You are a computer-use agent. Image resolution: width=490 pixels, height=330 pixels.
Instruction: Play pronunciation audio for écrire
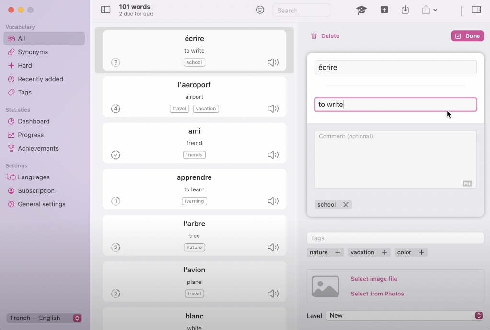tap(273, 62)
